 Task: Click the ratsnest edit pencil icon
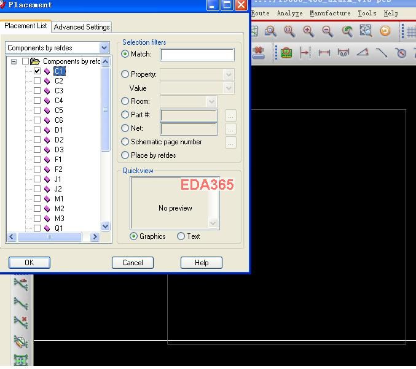pyautogui.click(x=21, y=341)
